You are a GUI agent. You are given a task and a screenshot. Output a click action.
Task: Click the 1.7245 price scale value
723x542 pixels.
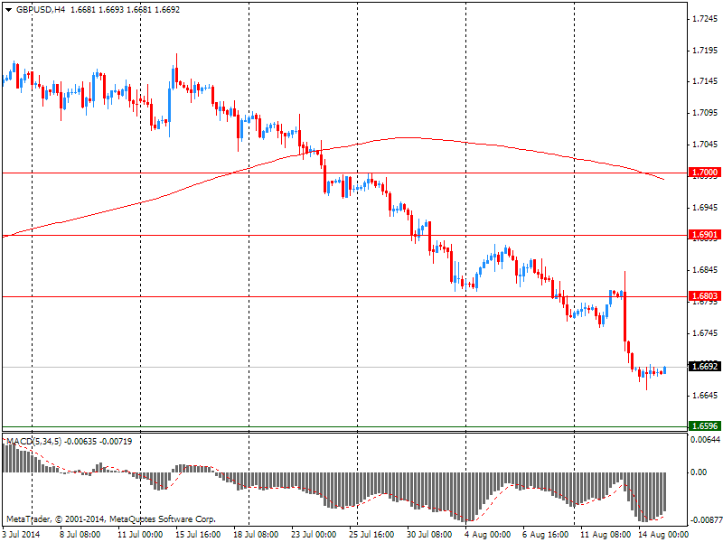pos(706,19)
